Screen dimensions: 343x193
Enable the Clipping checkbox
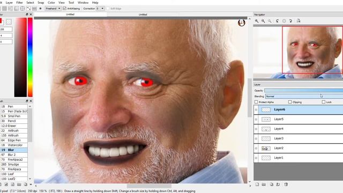click(290, 102)
